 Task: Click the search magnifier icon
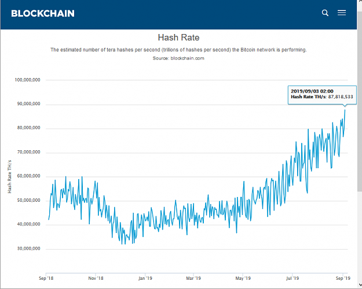click(325, 13)
